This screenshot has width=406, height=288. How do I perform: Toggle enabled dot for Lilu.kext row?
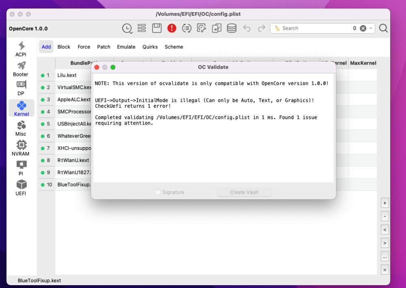pos(43,76)
